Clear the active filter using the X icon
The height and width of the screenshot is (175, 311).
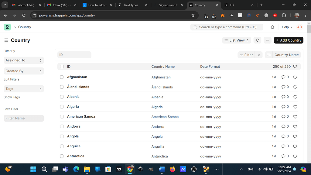tap(258, 55)
